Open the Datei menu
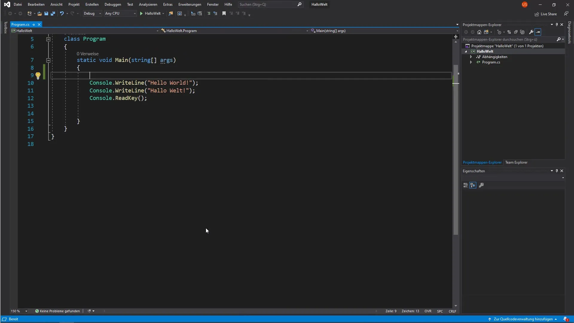574x323 pixels. click(x=18, y=4)
